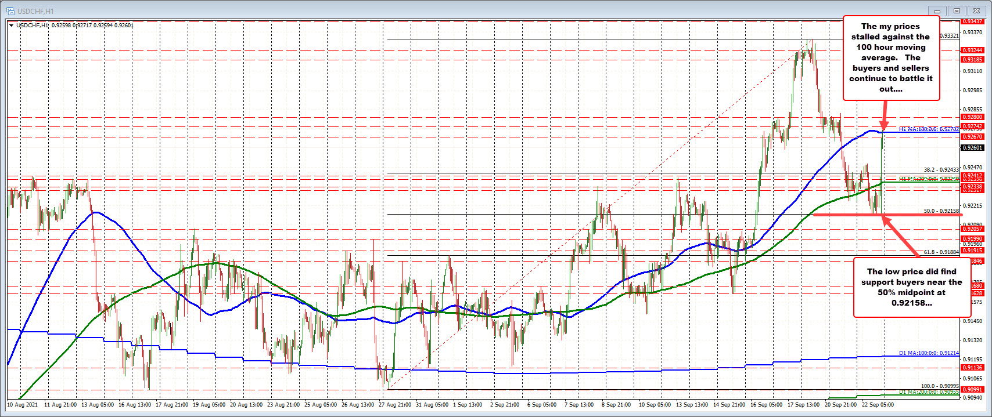The image size is (992, 417).
Task: Click the '17 Sep 13:00' time axis label
Action: coord(804,404)
